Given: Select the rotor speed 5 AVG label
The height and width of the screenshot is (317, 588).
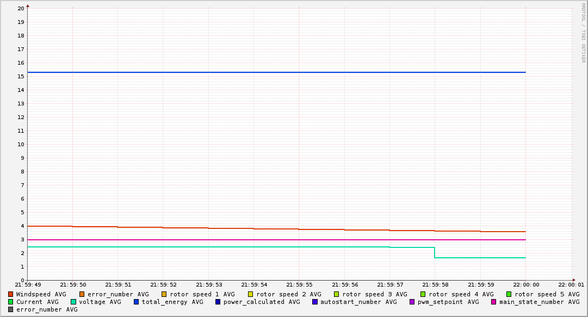Looking at the screenshot, I should point(547,294).
